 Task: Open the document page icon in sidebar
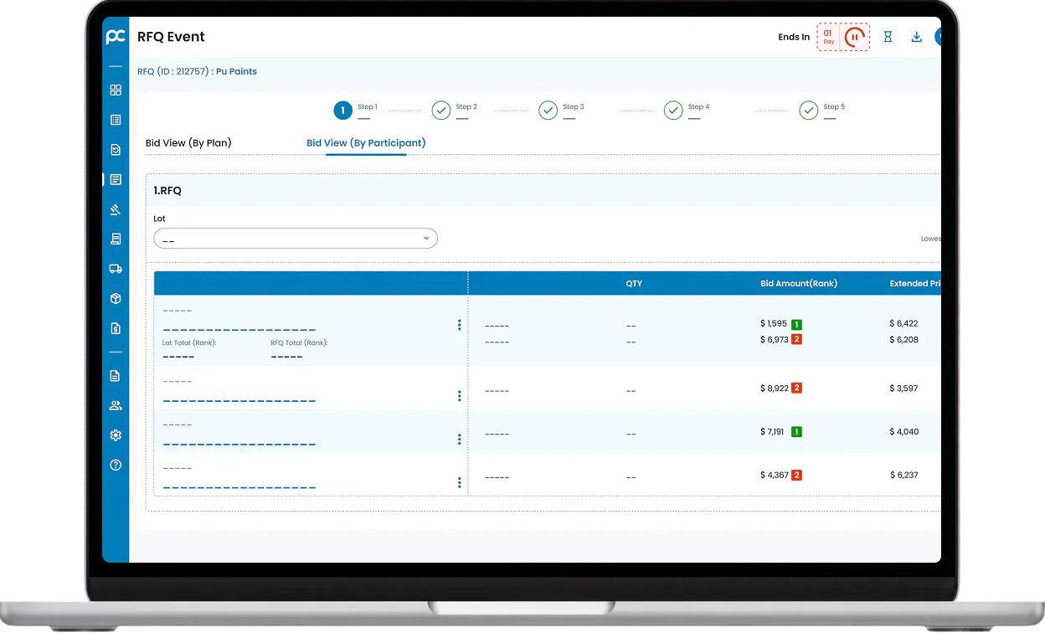(x=116, y=376)
